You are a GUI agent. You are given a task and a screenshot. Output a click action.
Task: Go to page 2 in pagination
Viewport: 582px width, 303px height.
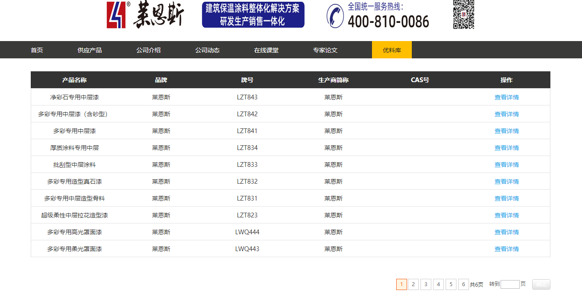pos(414,284)
